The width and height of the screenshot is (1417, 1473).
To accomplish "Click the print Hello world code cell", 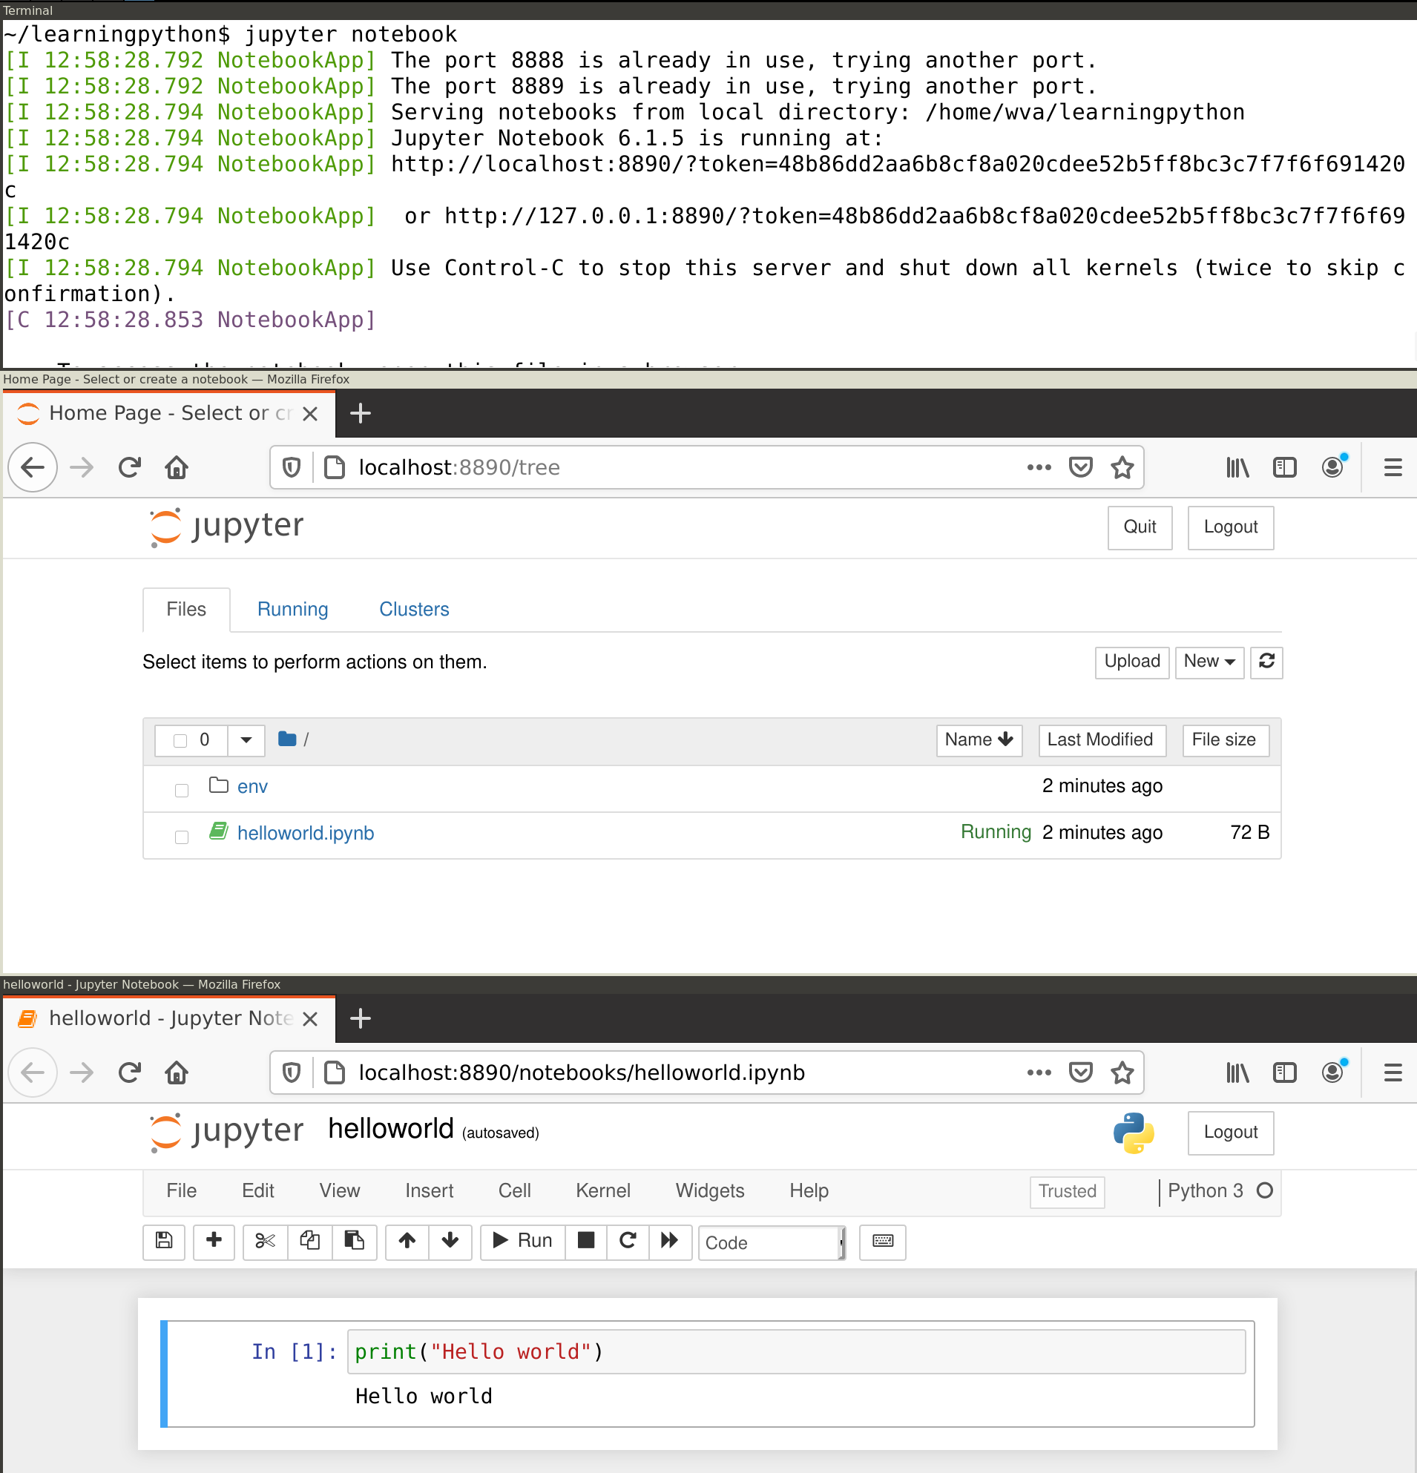I will [796, 1351].
